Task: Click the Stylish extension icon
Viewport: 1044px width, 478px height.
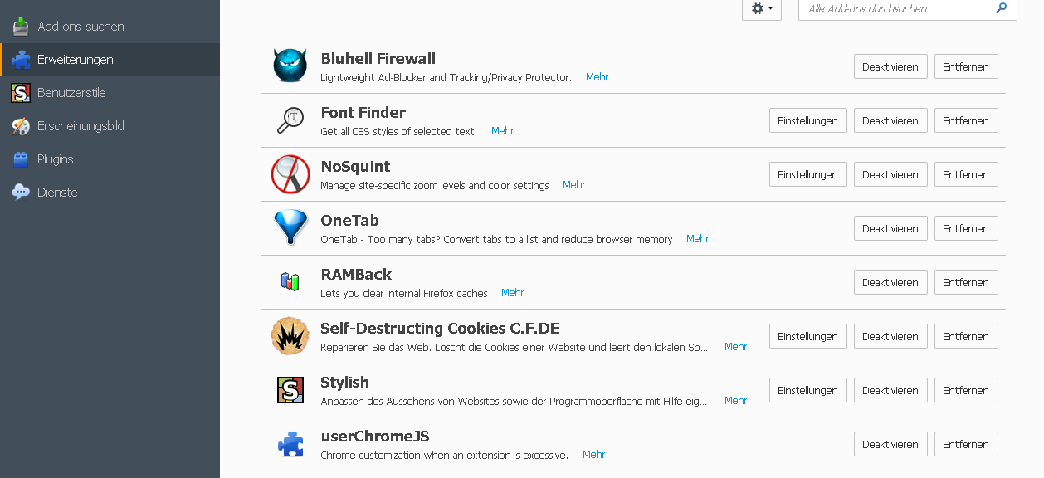Action: 290,390
